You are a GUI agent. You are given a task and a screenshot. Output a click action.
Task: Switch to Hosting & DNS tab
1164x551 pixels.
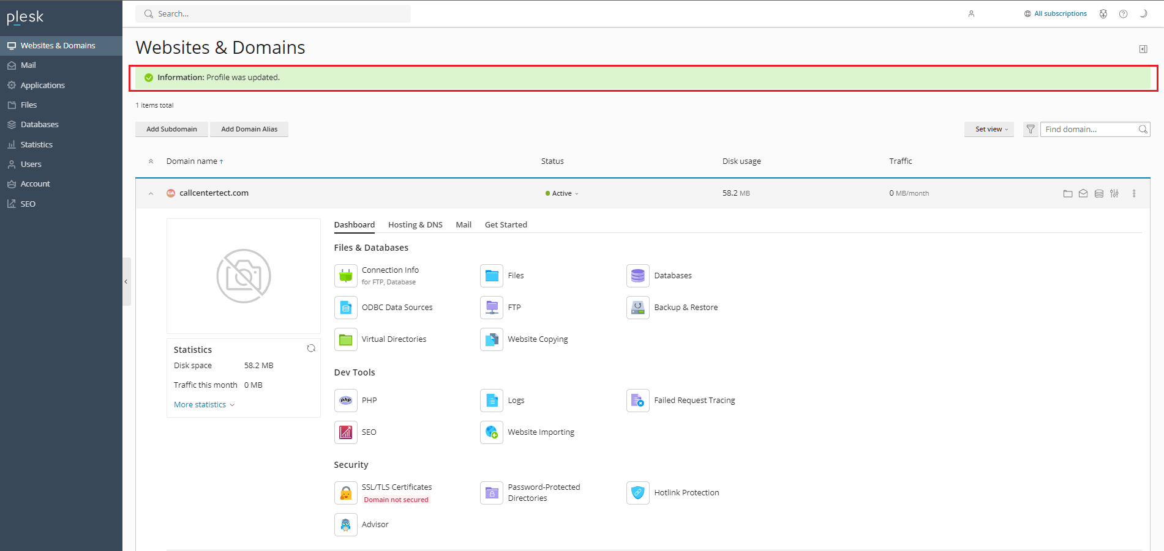tap(415, 225)
